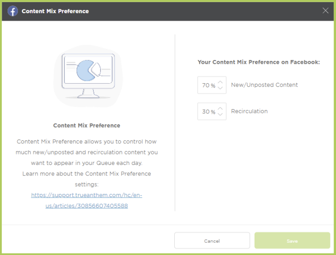Cancel the content mix changes

212,241
